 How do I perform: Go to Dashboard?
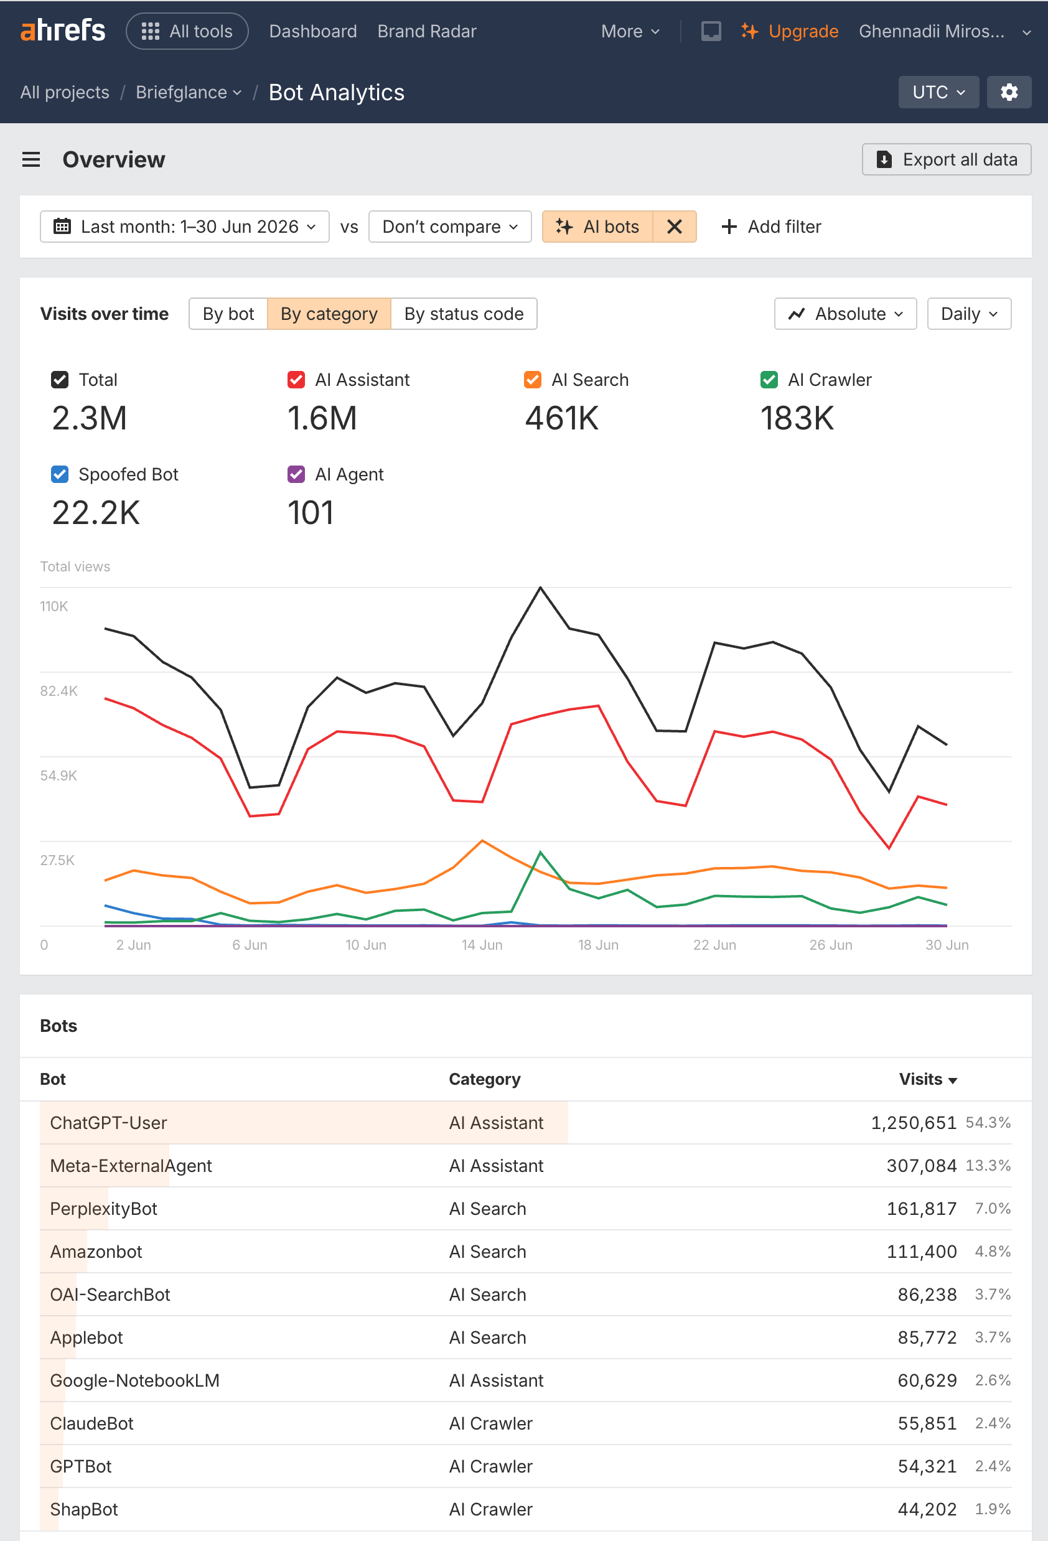point(313,31)
